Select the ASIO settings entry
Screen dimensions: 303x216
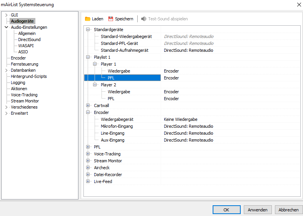(x=23, y=52)
